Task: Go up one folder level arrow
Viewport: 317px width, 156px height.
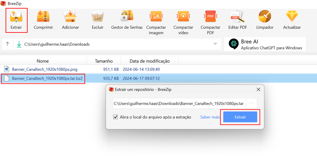Action: tap(7, 44)
